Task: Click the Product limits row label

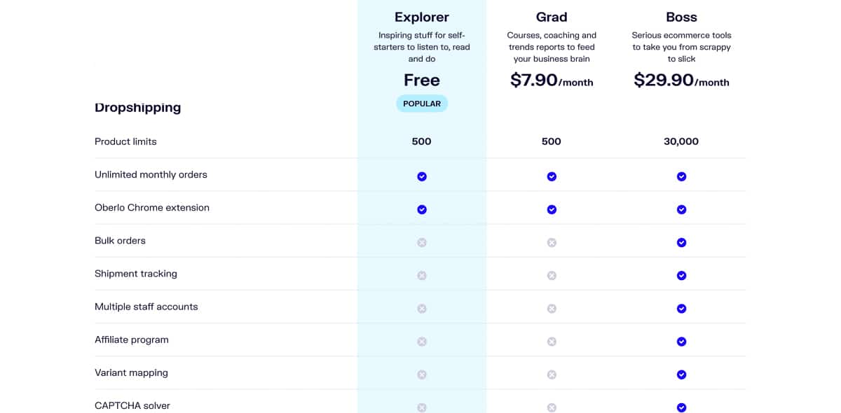Action: [125, 141]
